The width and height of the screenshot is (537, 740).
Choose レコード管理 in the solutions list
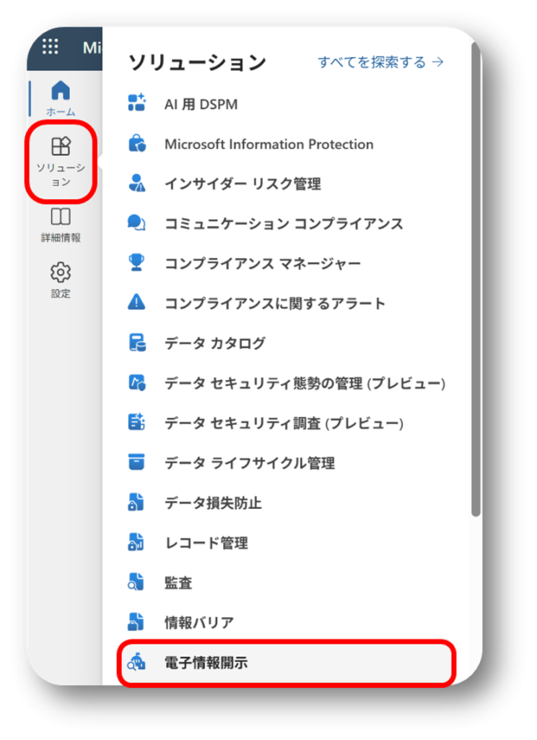(x=206, y=543)
